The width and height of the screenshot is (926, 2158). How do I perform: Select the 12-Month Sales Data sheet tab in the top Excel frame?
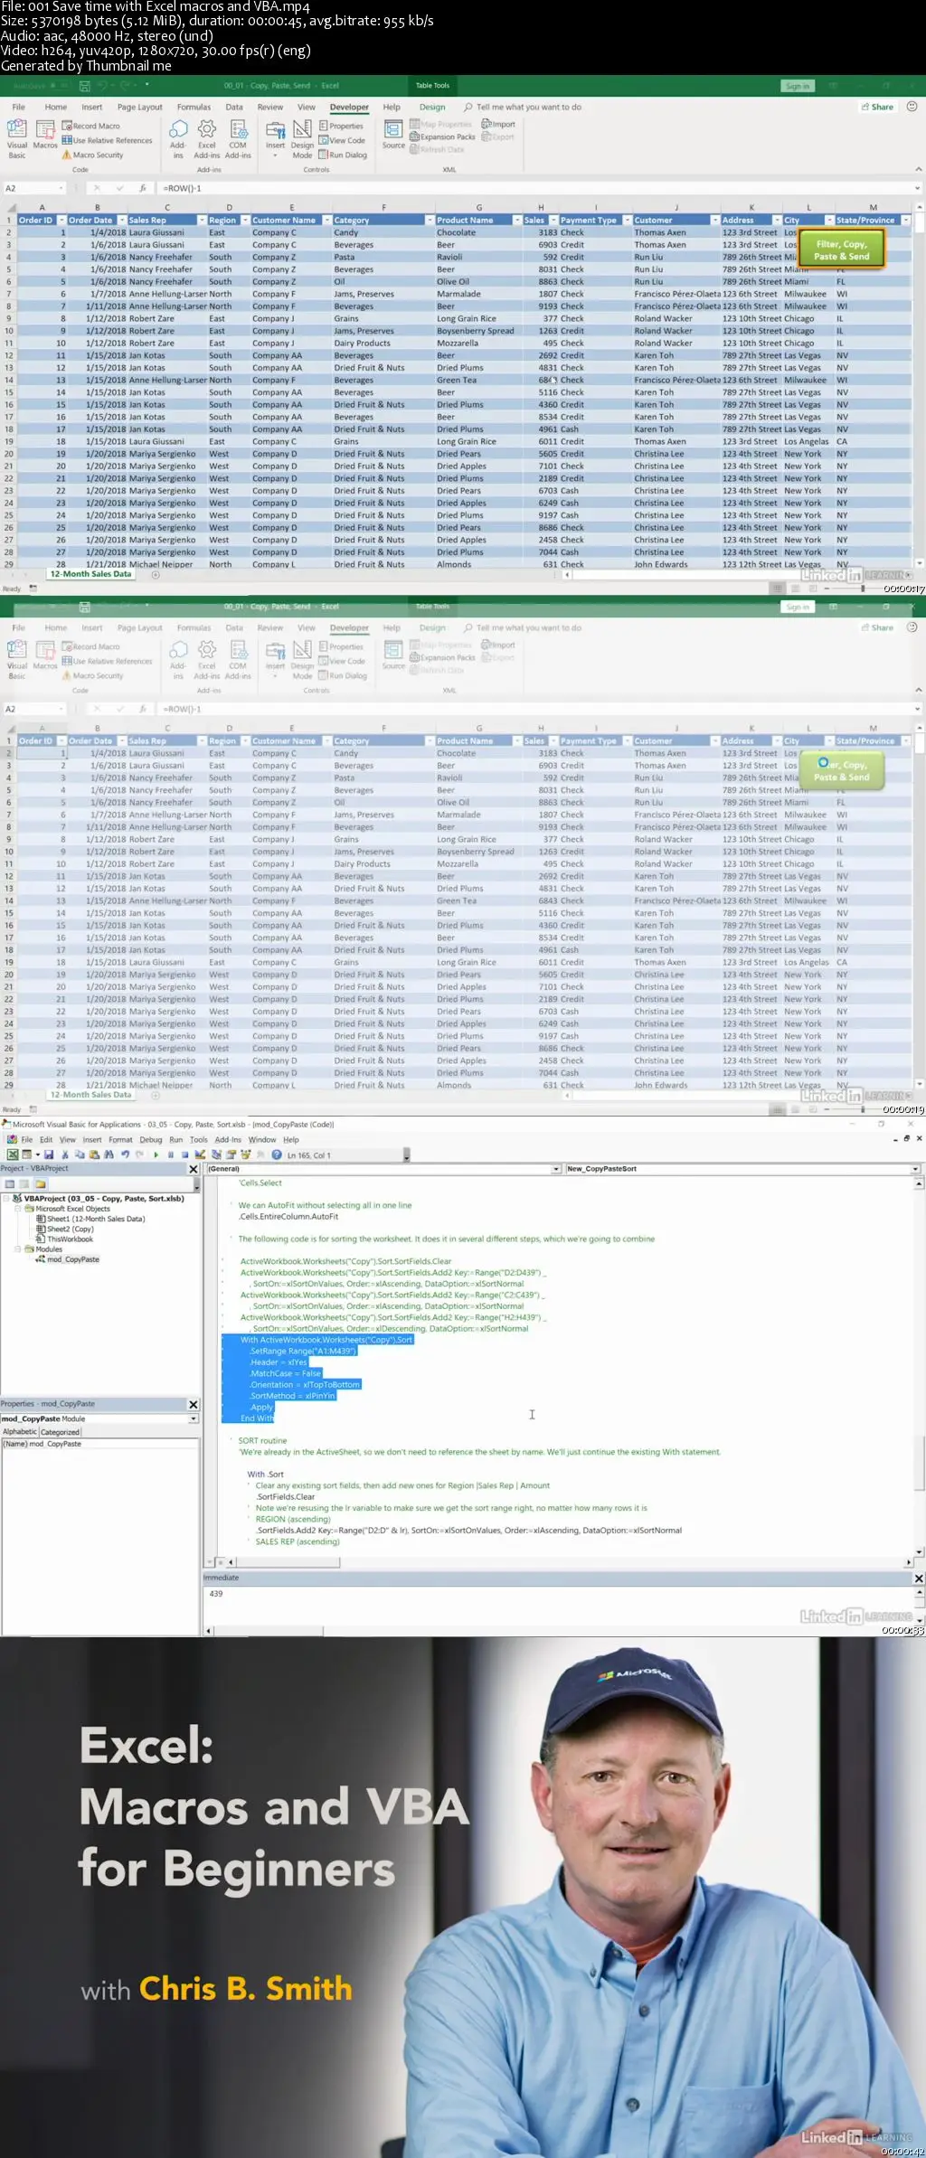90,574
